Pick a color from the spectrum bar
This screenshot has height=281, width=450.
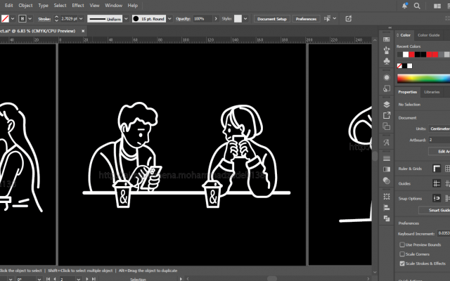(x=423, y=78)
